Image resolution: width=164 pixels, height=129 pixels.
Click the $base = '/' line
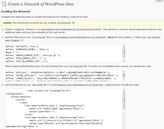[13, 52]
